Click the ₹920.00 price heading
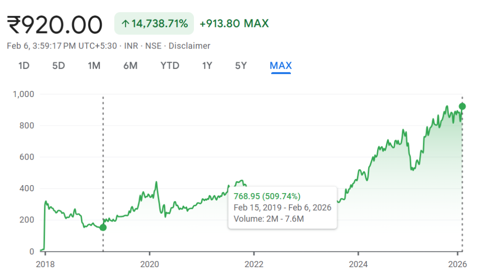The width and height of the screenshot is (482, 277). click(55, 24)
